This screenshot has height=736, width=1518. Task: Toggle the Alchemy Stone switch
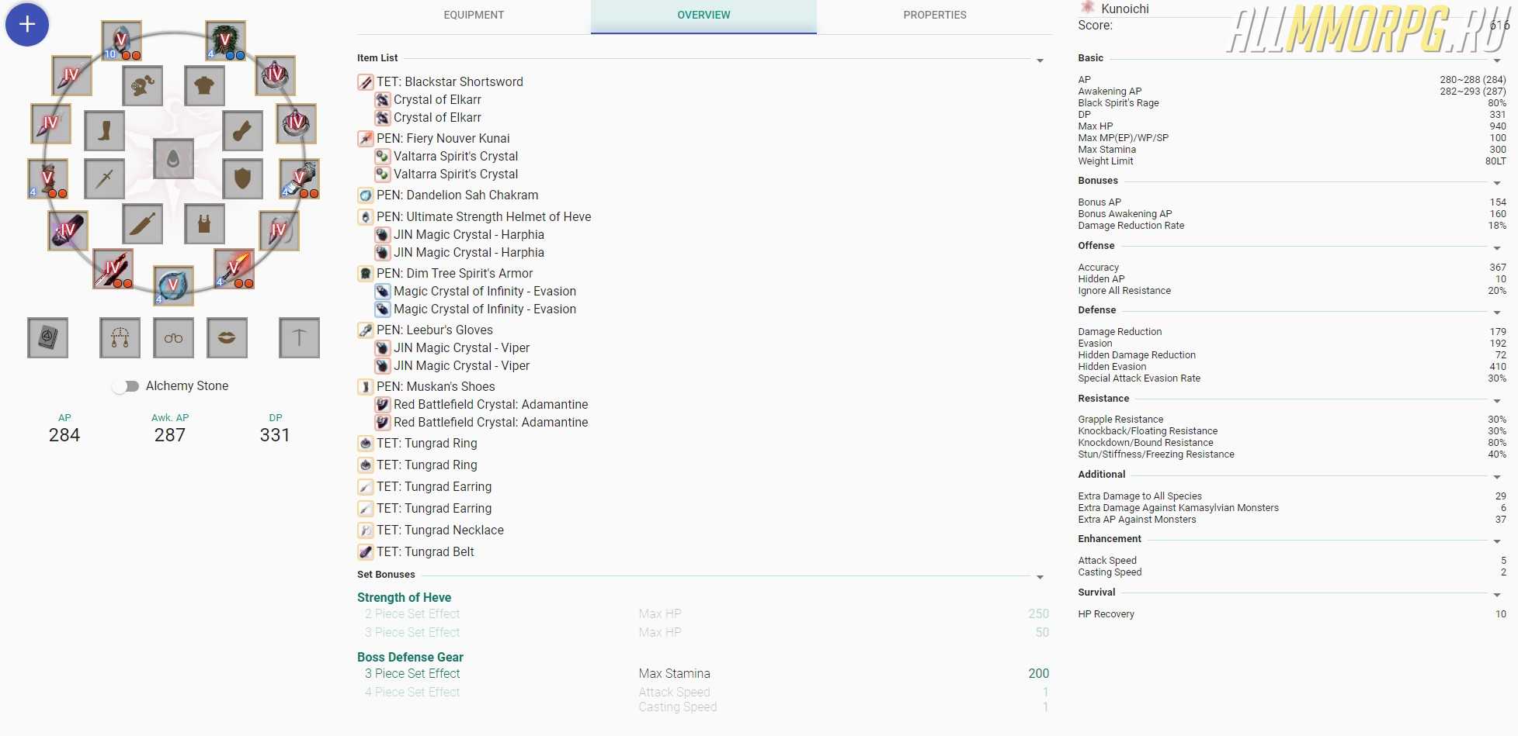[x=125, y=386]
